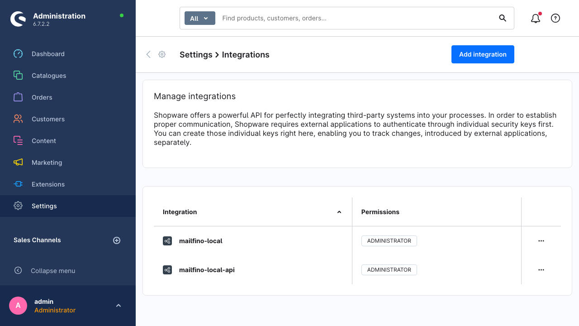
Task: Expand the admin user menu chevron
Action: tap(119, 306)
